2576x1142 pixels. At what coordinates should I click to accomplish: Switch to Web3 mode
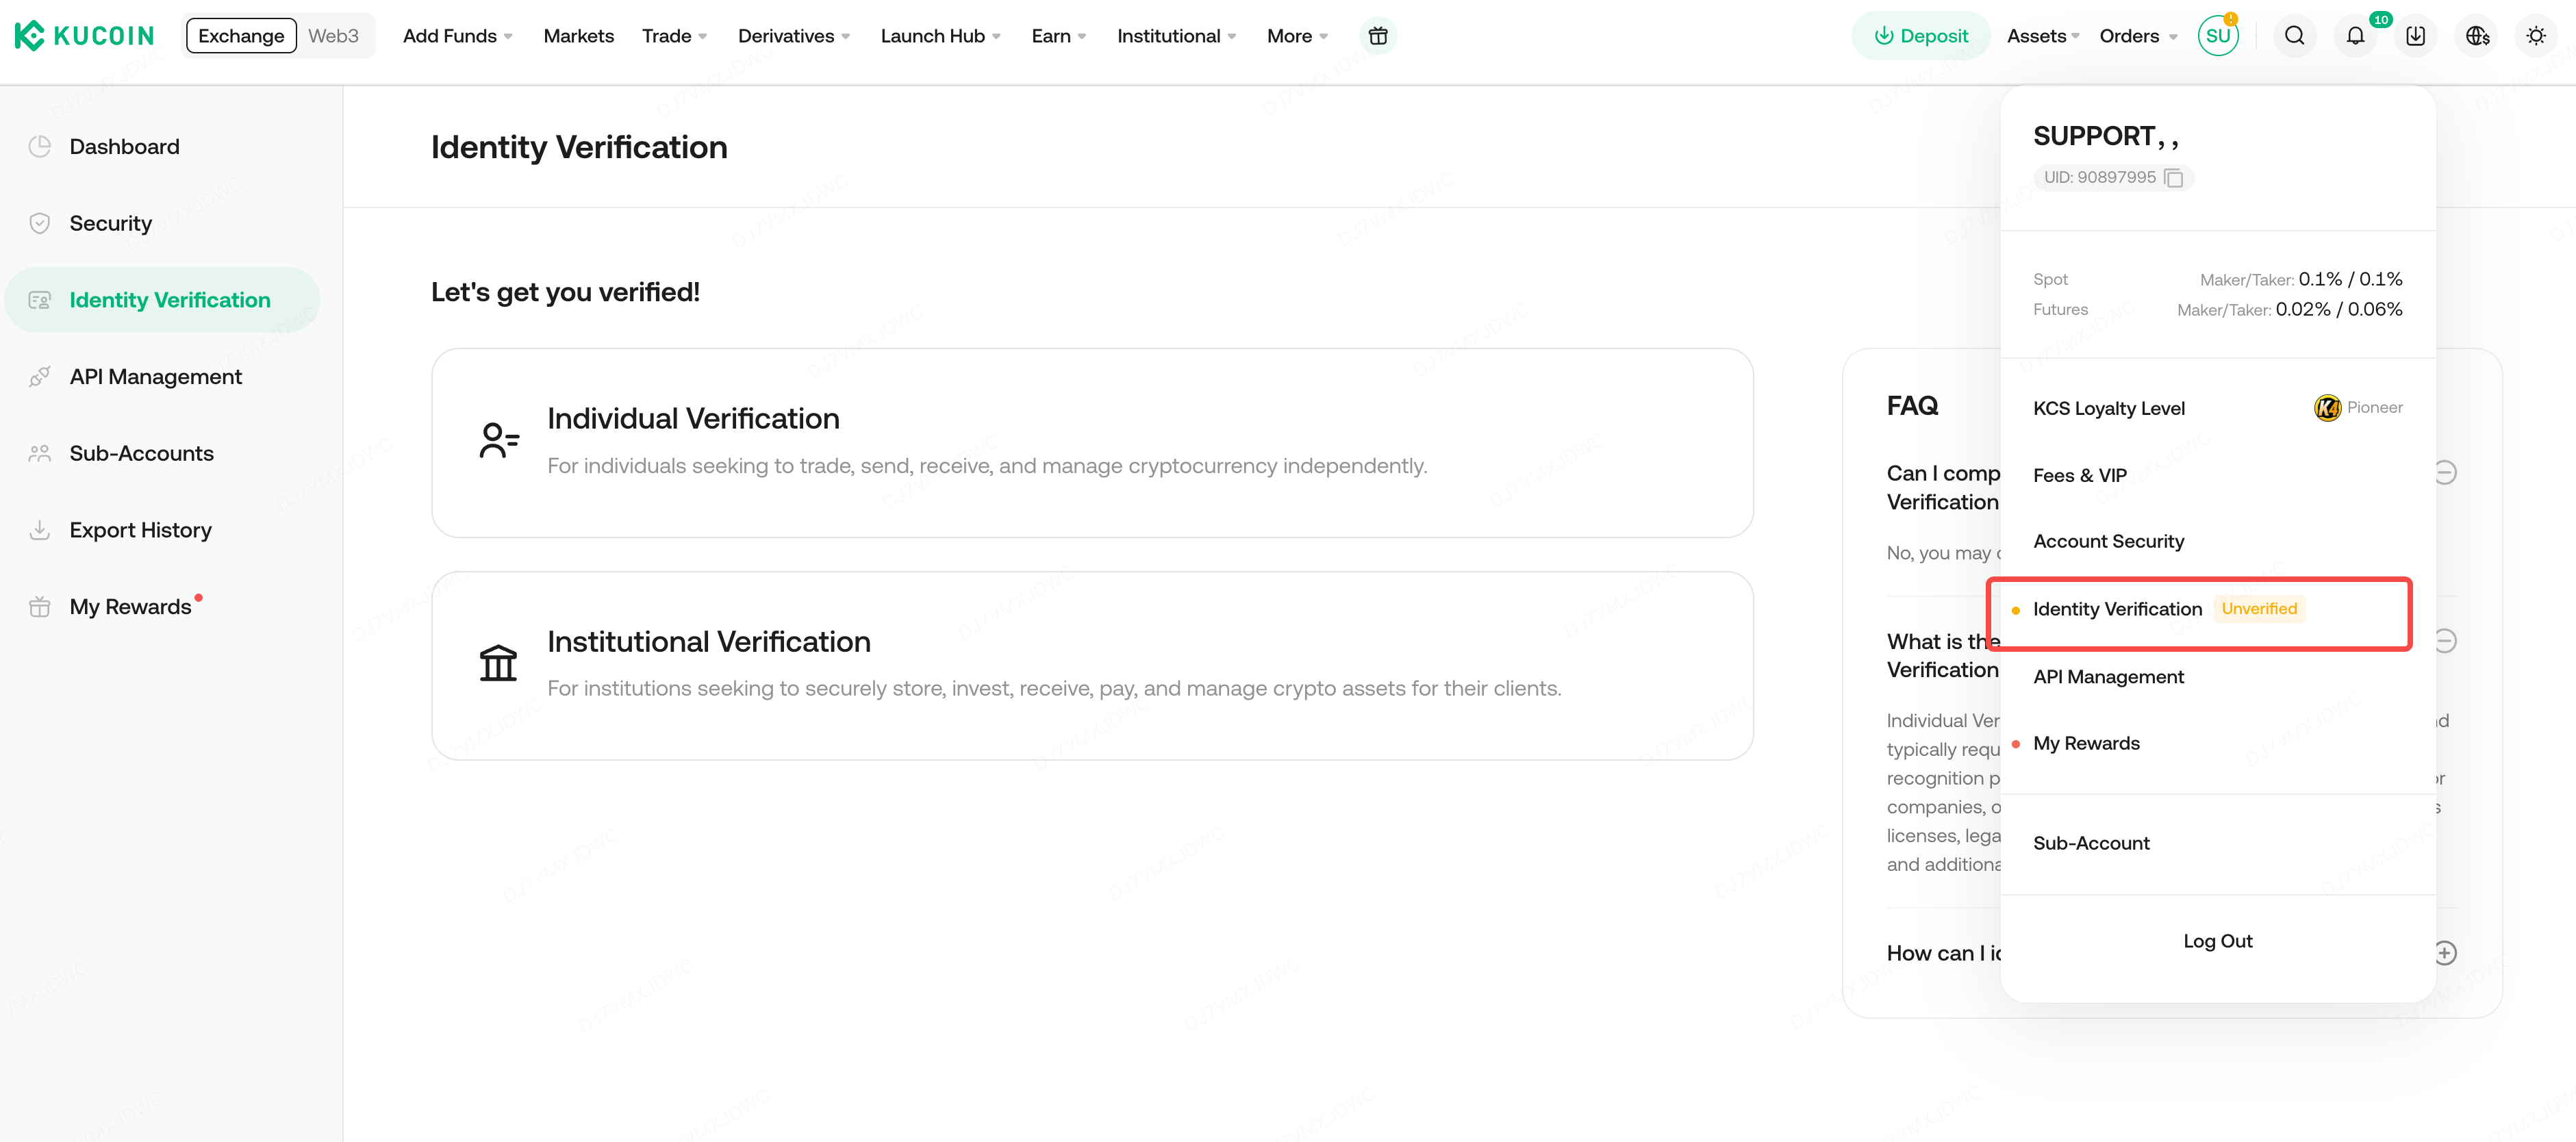[333, 36]
